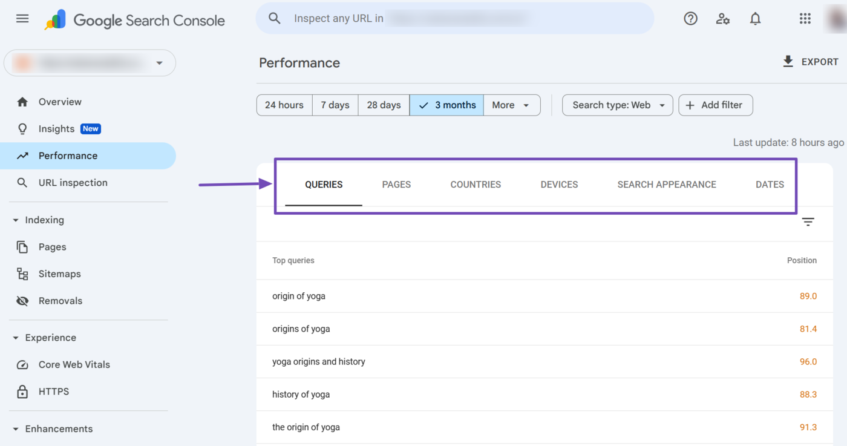Open the property selector dropdown

pyautogui.click(x=90, y=63)
